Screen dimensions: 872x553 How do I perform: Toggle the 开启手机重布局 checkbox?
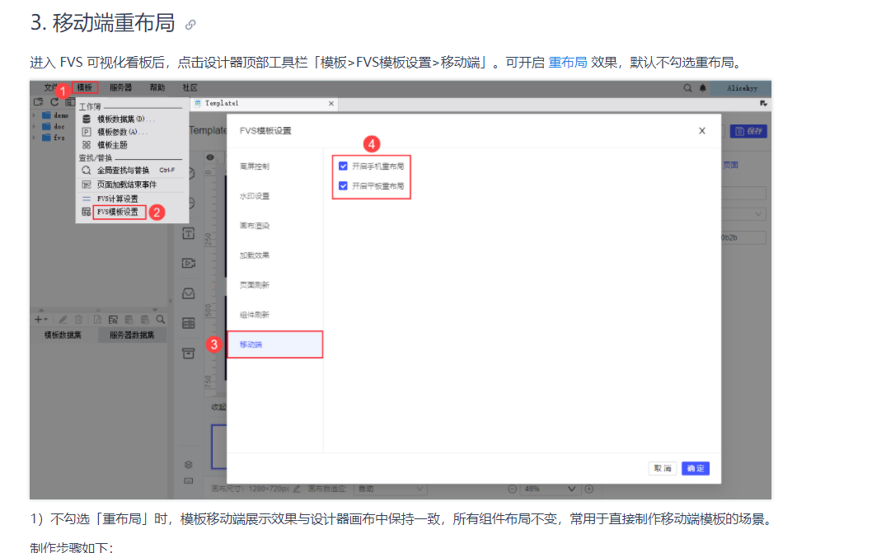[x=343, y=166]
